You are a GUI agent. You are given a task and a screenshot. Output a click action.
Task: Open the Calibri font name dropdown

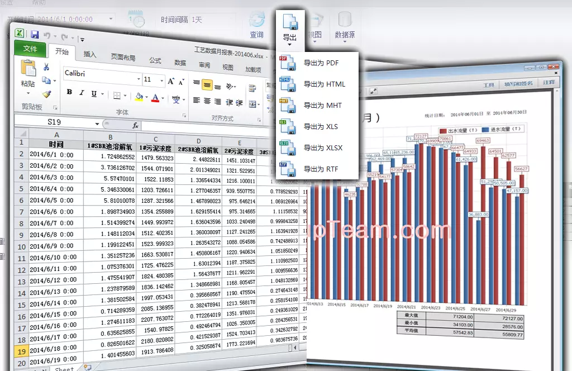coord(139,79)
